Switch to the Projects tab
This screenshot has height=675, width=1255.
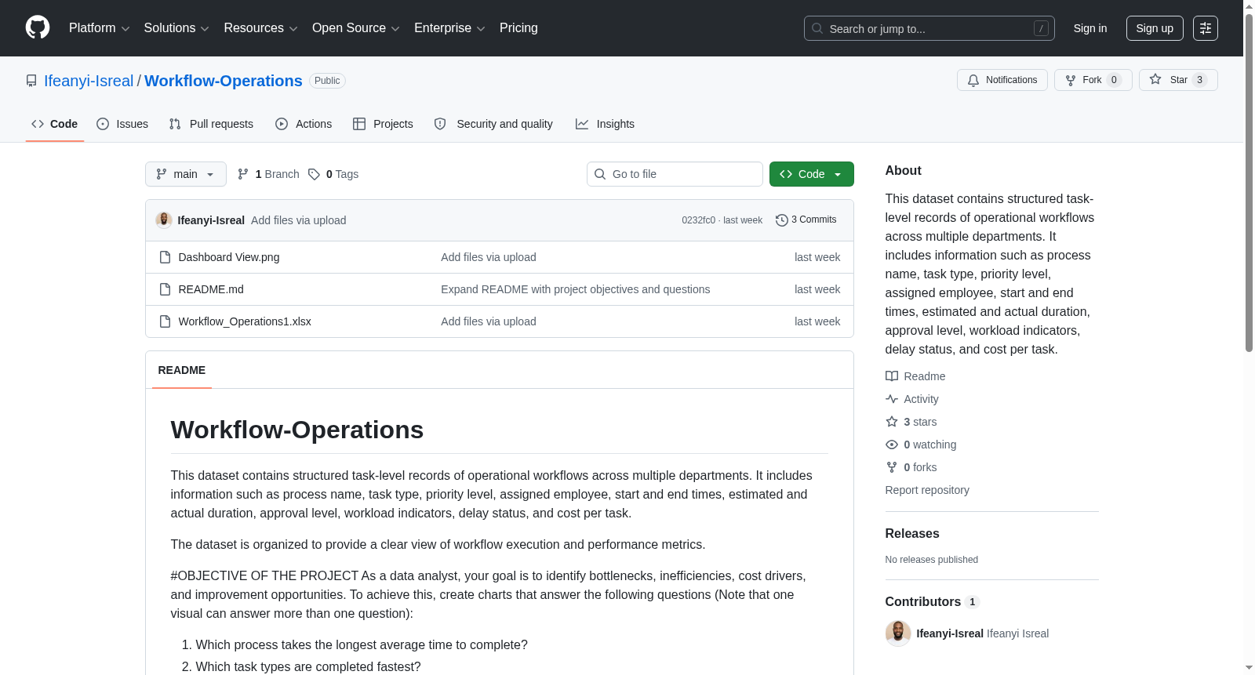(x=383, y=124)
